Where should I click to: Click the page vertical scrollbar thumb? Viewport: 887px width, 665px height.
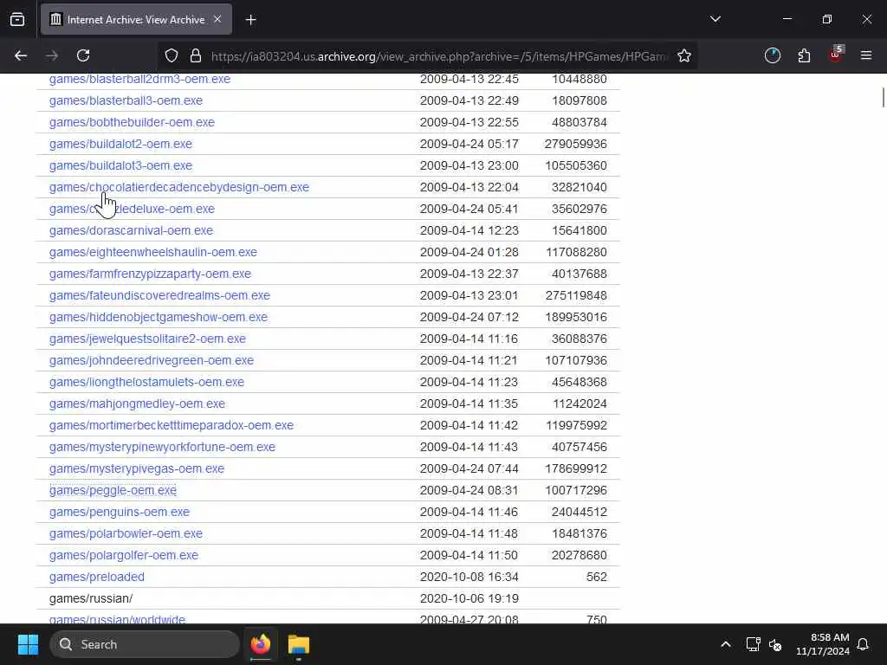(x=883, y=97)
